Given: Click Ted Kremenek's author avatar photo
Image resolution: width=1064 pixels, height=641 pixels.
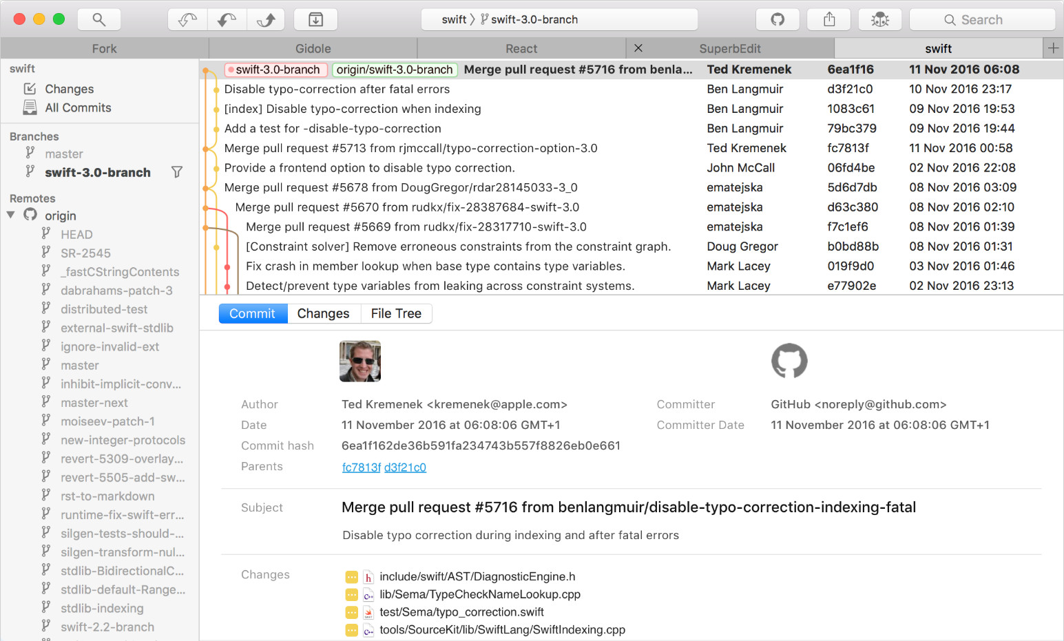Looking at the screenshot, I should [360, 361].
